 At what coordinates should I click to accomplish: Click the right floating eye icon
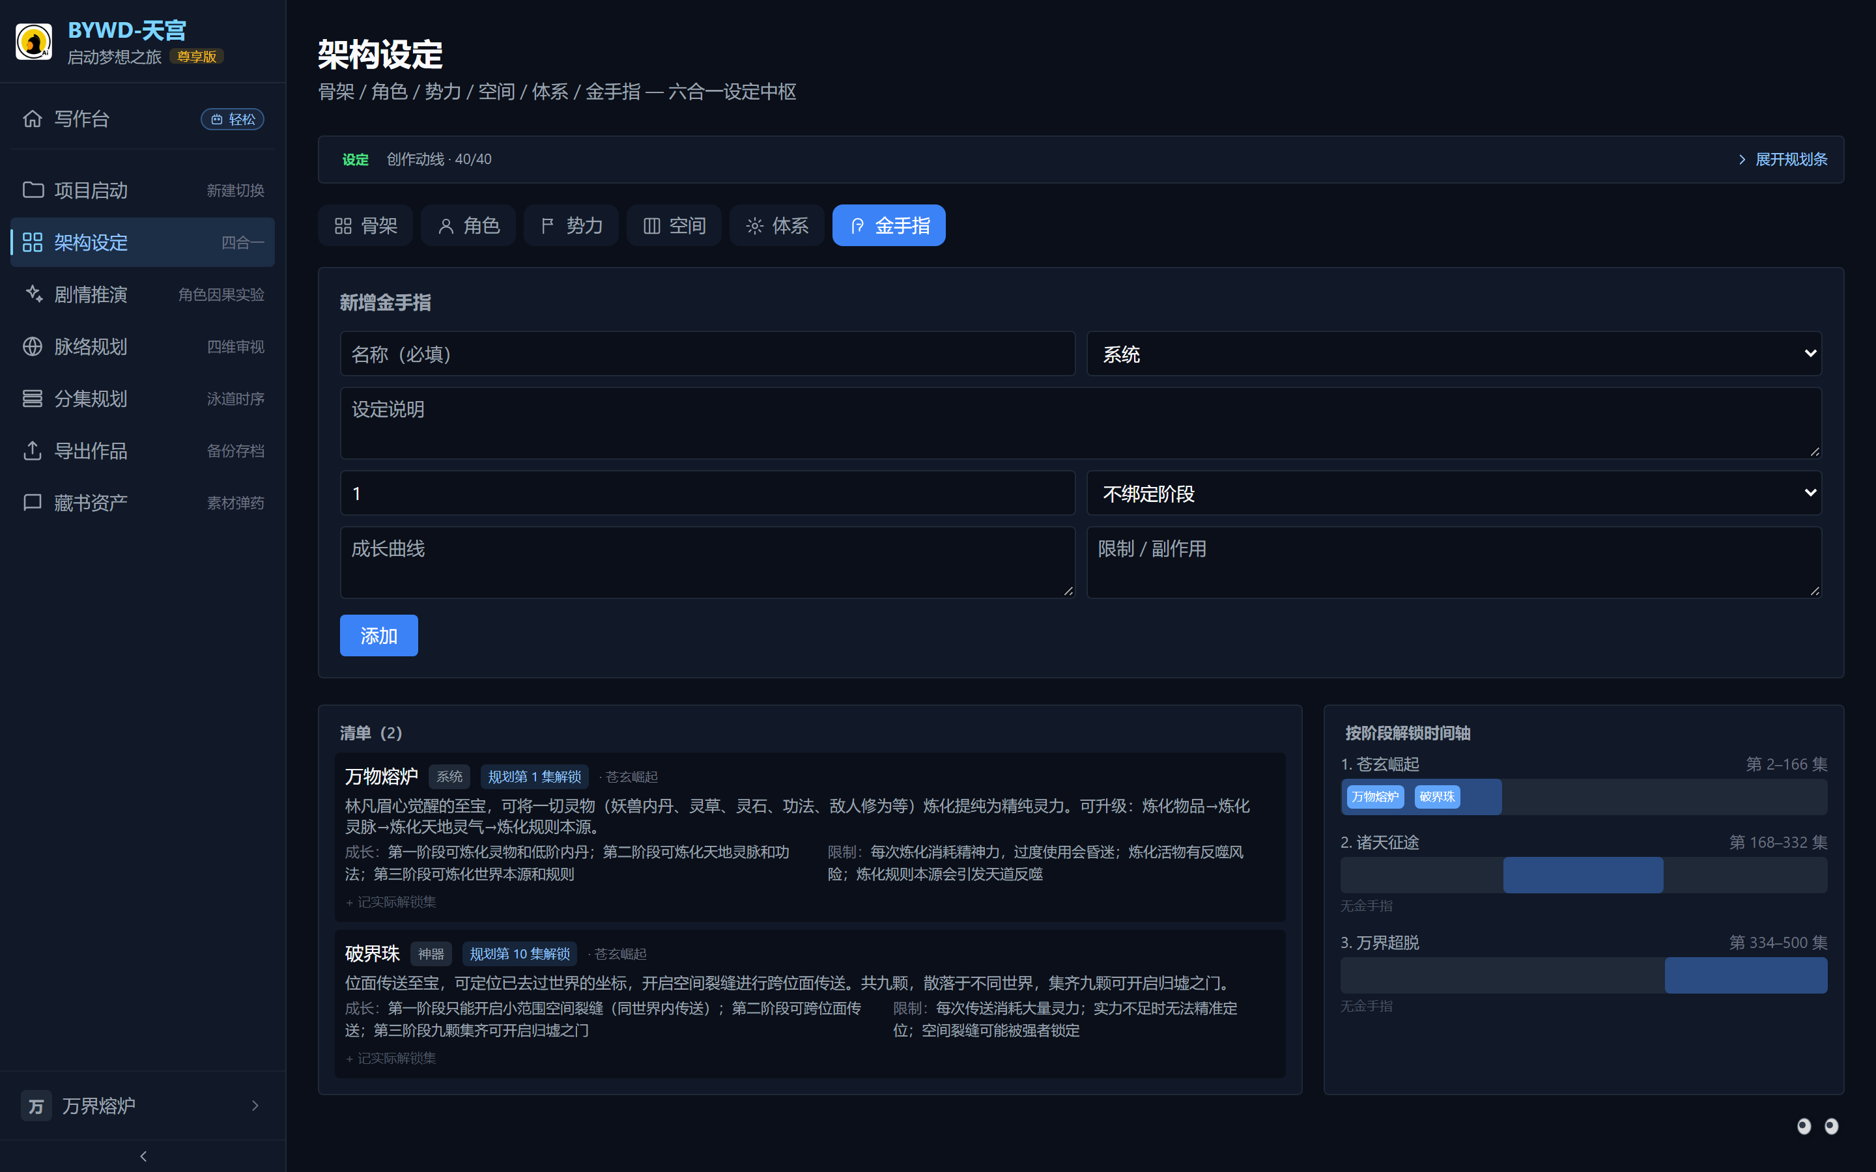[1831, 1126]
